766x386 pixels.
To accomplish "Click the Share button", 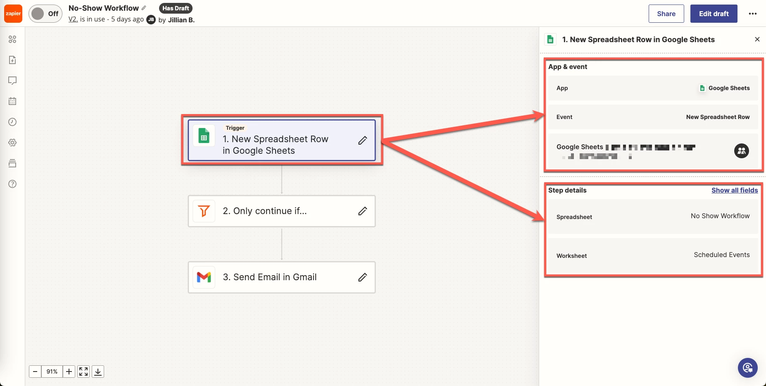I will click(x=666, y=14).
